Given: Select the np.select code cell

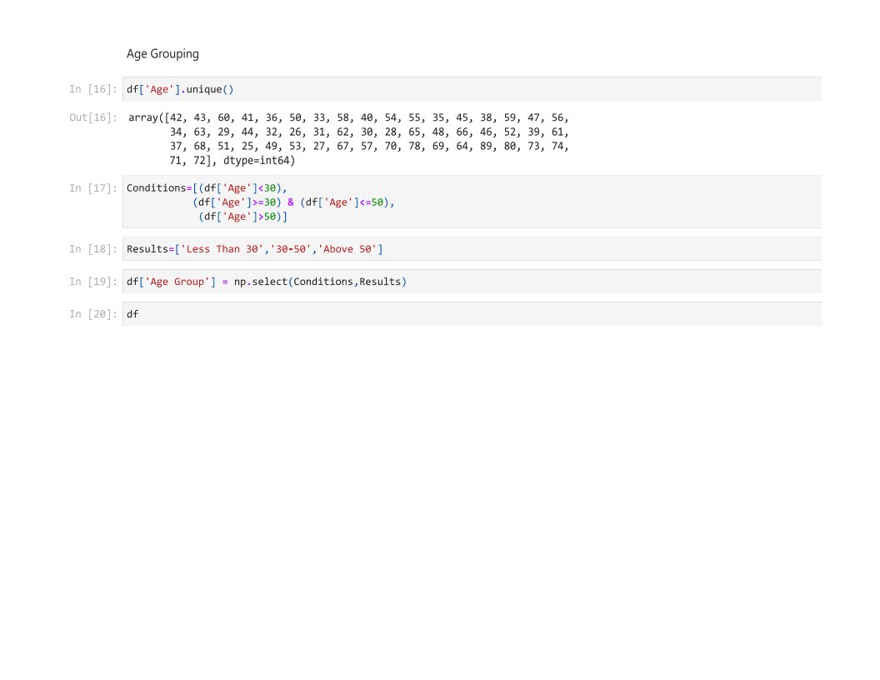Looking at the screenshot, I should tap(472, 281).
